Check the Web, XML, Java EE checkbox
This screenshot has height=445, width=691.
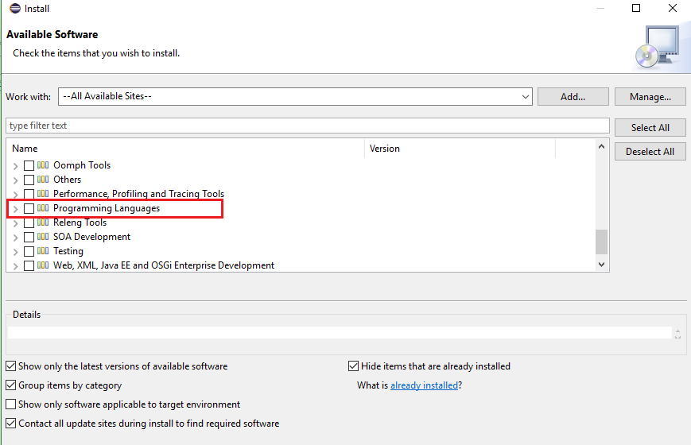click(x=29, y=265)
